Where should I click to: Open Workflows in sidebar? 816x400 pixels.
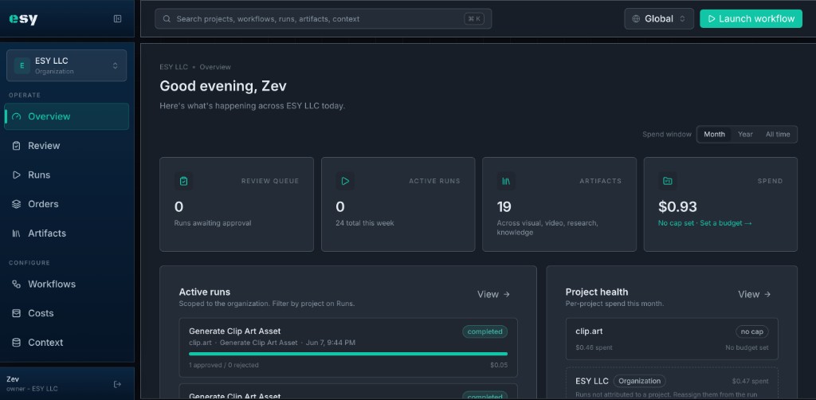67,284
